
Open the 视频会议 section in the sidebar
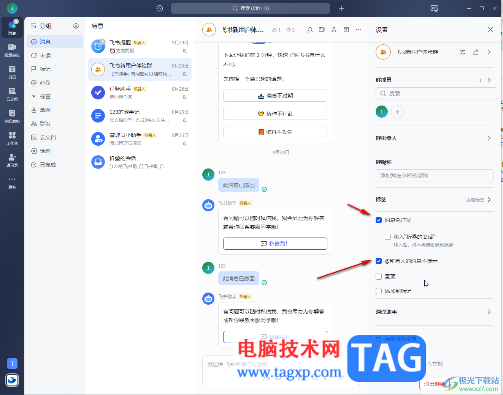pyautogui.click(x=12, y=50)
